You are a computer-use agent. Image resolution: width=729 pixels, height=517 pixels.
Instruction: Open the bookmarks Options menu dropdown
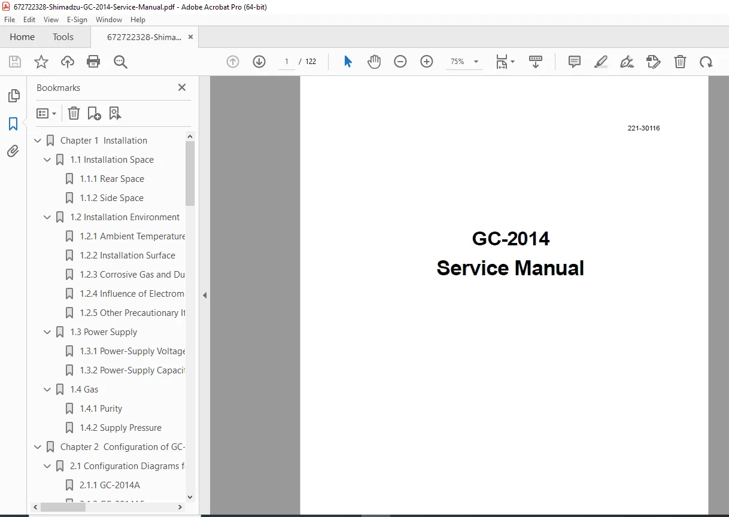47,113
